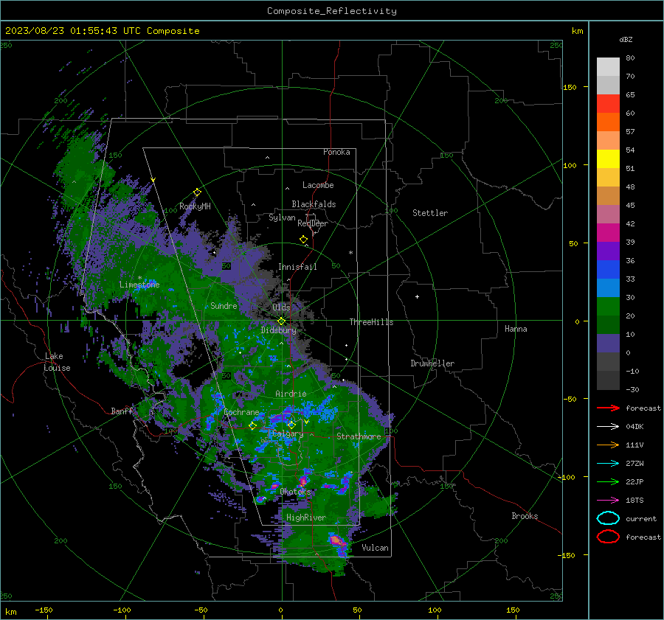The width and height of the screenshot is (664, 620).
Task: Click the Brooks city label
Action: pyautogui.click(x=525, y=516)
